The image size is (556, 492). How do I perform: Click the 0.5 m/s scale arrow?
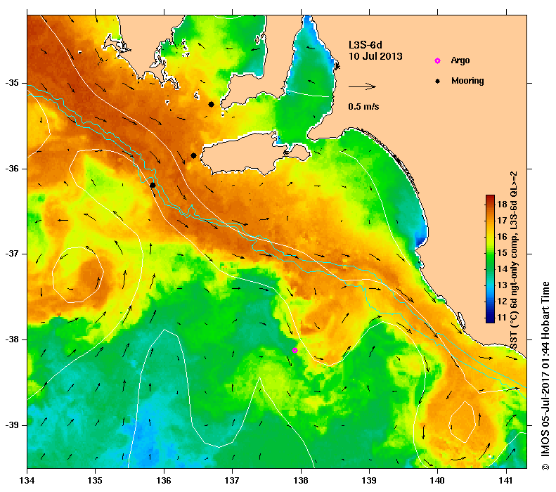pos(362,86)
